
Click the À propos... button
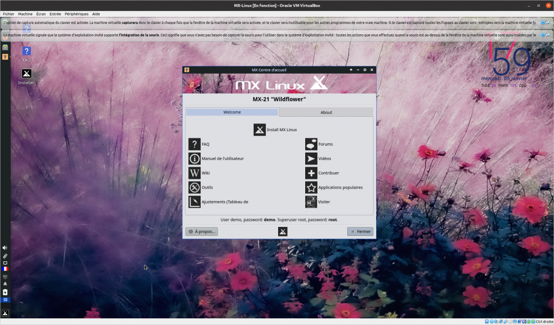pyautogui.click(x=202, y=231)
